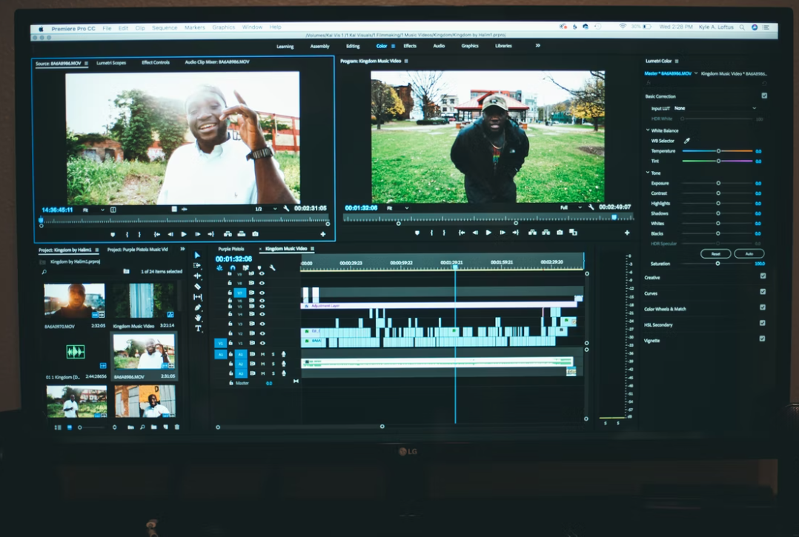Add a marker in the timeline header
This screenshot has height=537, width=799.
point(259,267)
